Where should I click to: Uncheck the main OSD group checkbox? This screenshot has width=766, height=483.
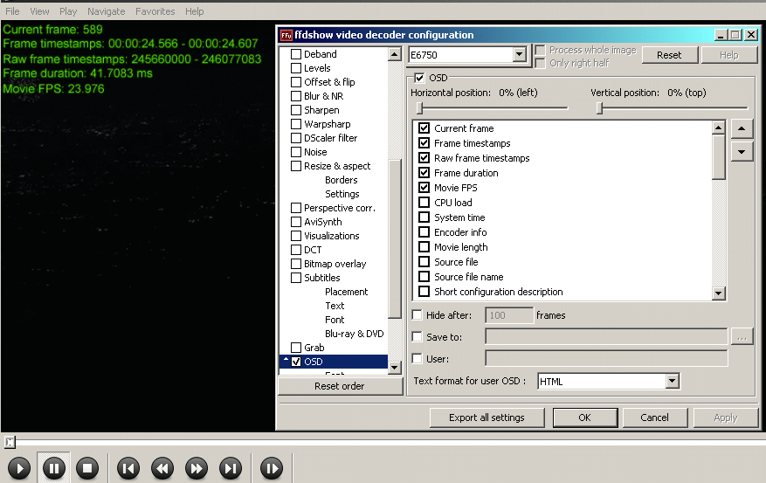point(419,78)
